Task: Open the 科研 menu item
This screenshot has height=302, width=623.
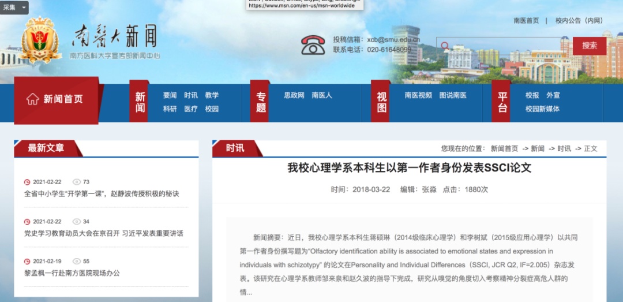Action: click(x=170, y=109)
